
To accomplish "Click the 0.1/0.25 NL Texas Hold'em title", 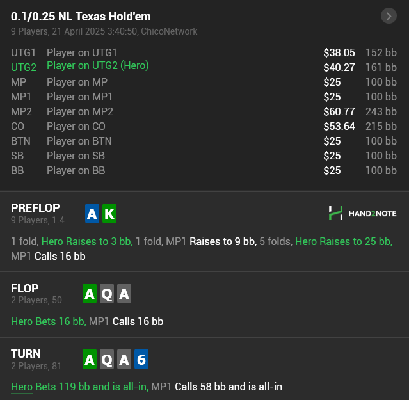I will click(x=81, y=17).
